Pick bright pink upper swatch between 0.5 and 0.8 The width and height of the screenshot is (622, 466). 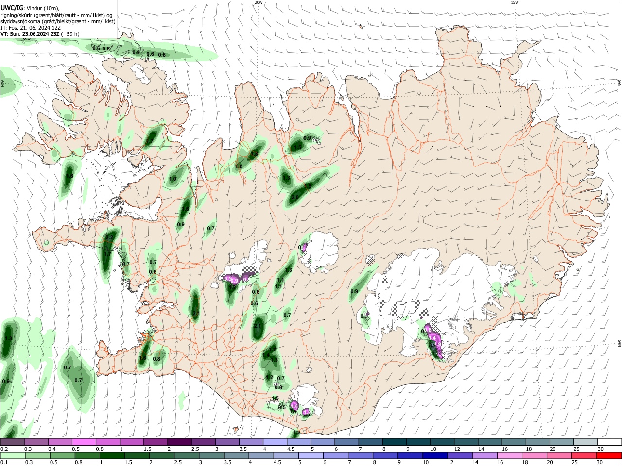[84, 442]
